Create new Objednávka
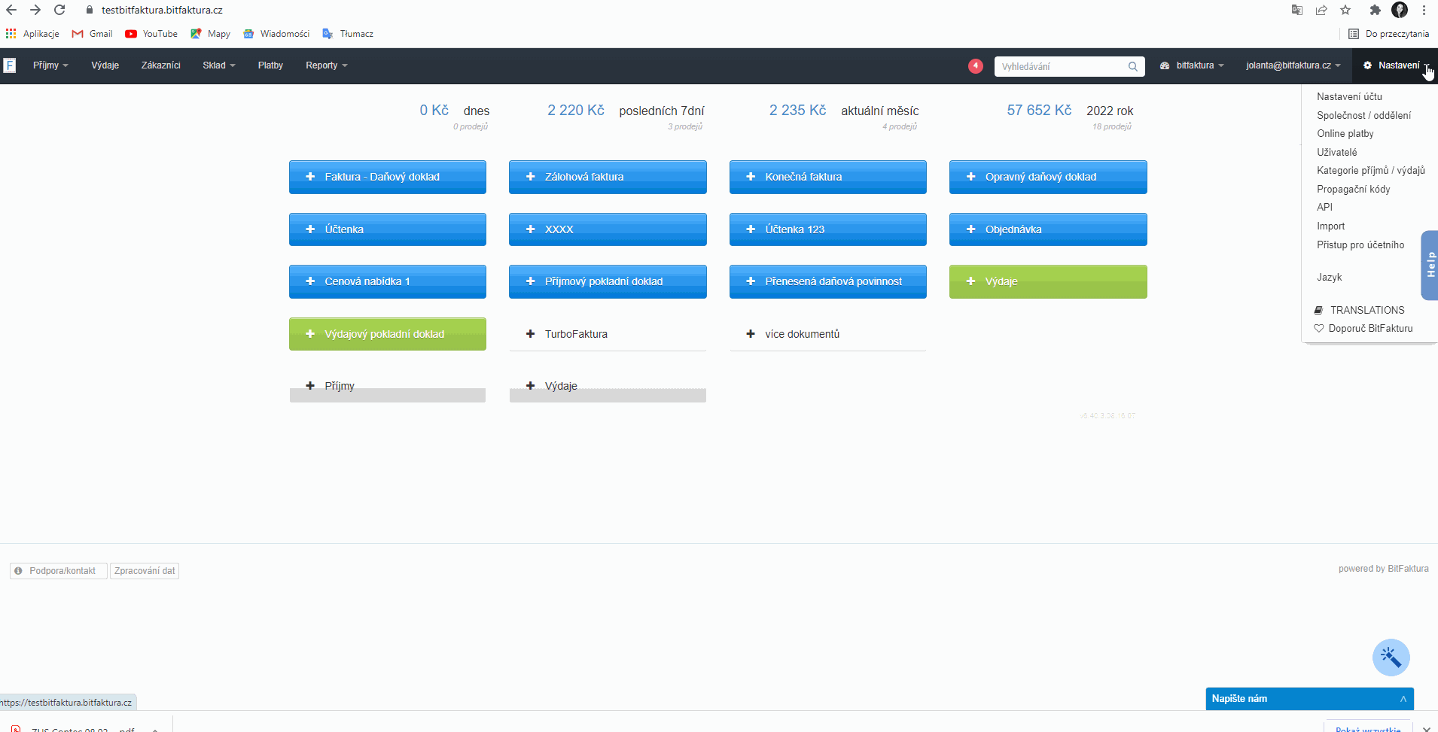Image resolution: width=1438 pixels, height=732 pixels. [1048, 229]
